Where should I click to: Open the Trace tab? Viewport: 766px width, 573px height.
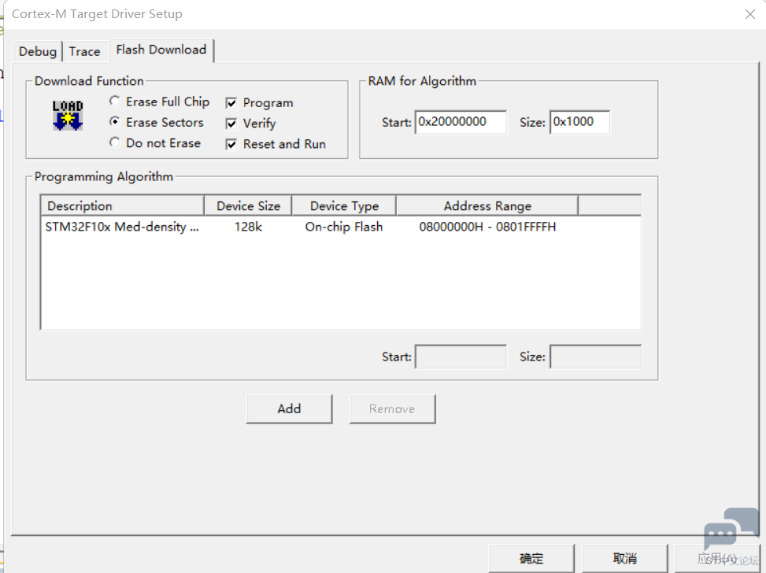click(x=84, y=51)
